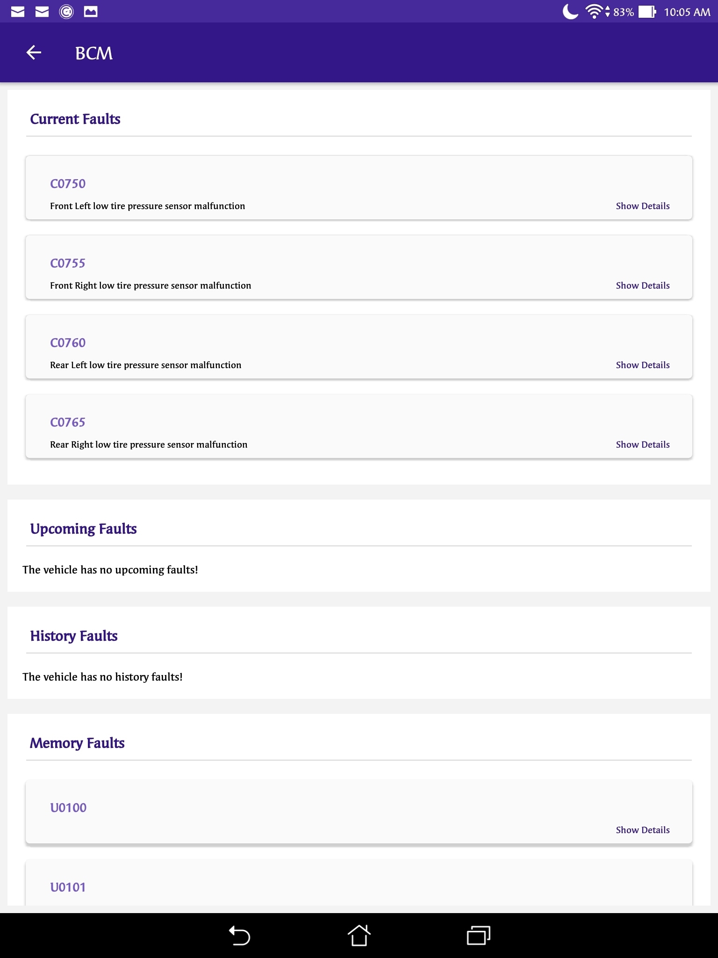Select the C0755 fault code
Screen dimensions: 718x958
[68, 263]
